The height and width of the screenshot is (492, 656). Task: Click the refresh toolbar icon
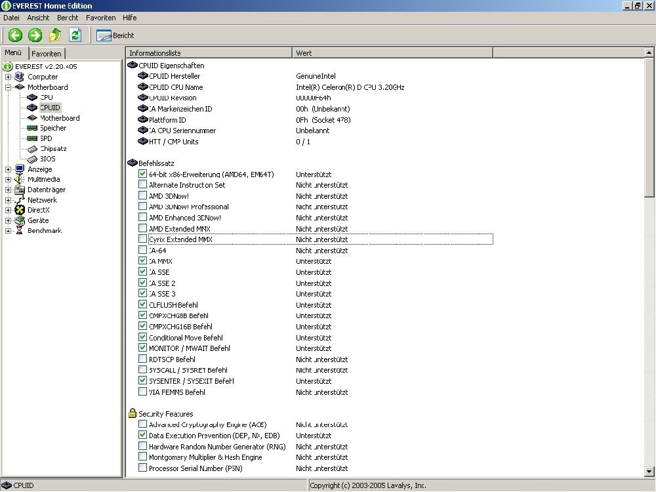[x=75, y=35]
